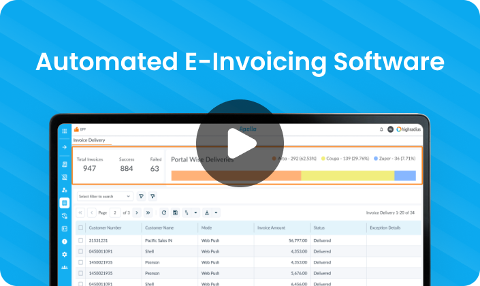480x286 pixels.
Task: Expand the sidebar with the arrow icon
Action: pos(65,147)
